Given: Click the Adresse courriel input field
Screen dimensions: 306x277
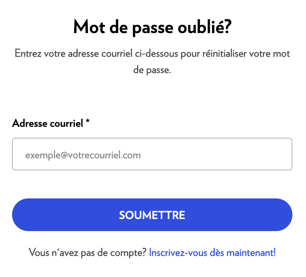Looking at the screenshot, I should [x=152, y=154].
